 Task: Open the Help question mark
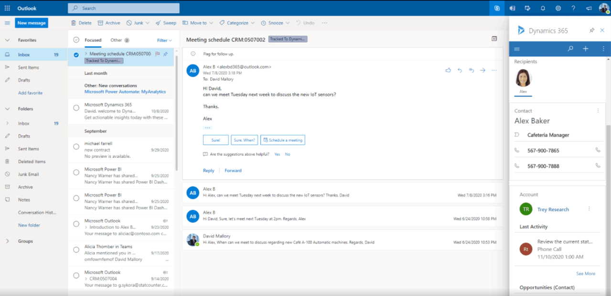point(573,8)
